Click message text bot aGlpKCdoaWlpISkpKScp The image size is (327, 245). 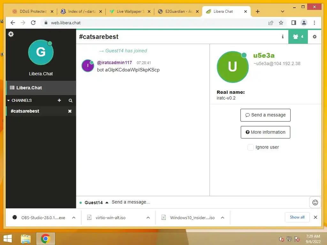128,70
